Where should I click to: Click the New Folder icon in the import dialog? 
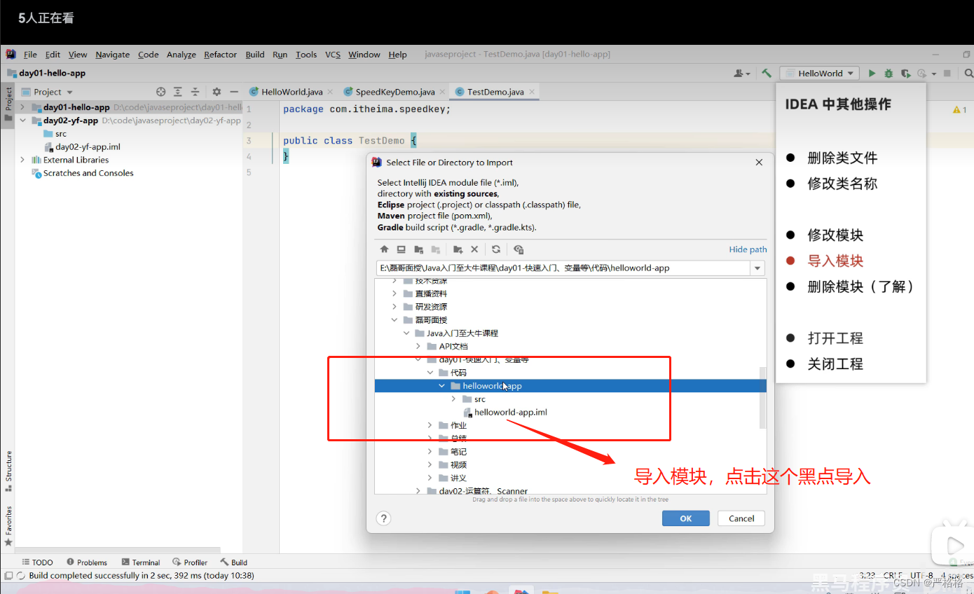[458, 249]
